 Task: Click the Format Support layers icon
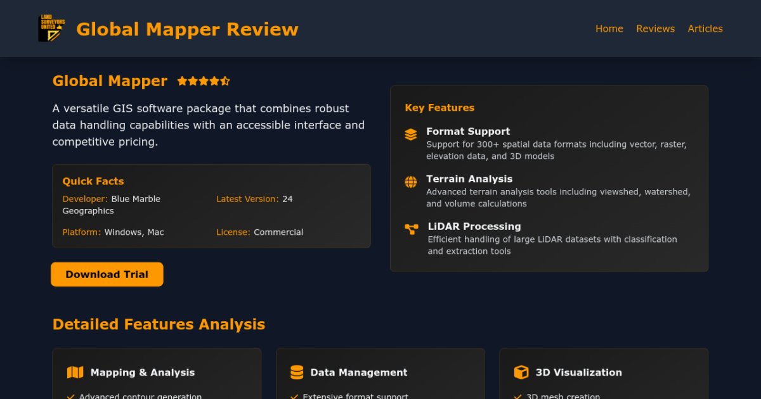tap(411, 134)
